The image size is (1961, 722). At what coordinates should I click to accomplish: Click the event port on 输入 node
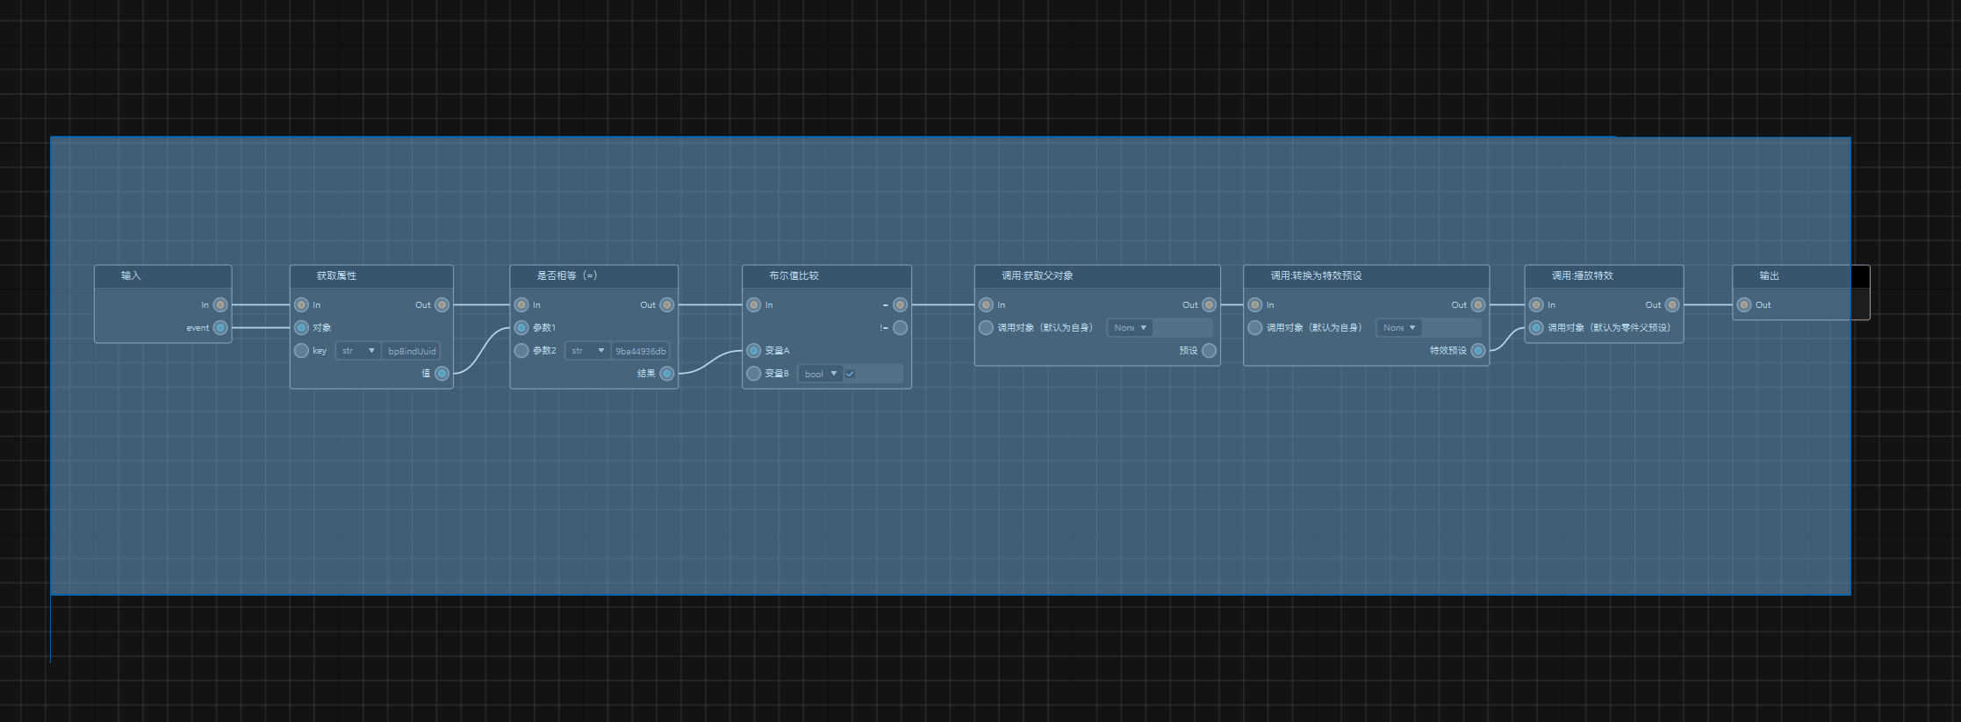[x=220, y=327]
